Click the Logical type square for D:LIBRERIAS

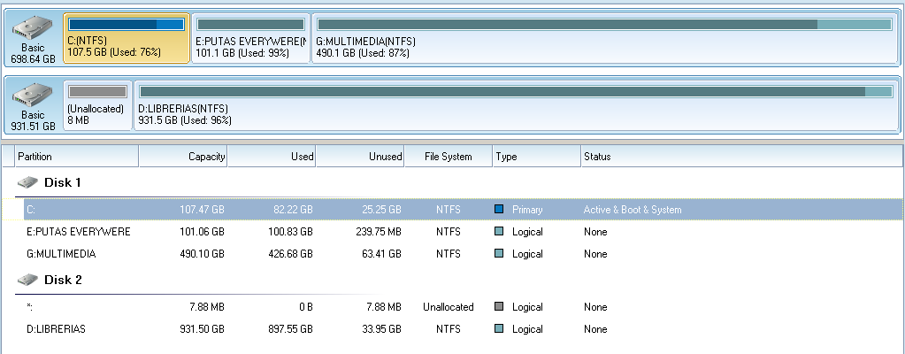[499, 329]
